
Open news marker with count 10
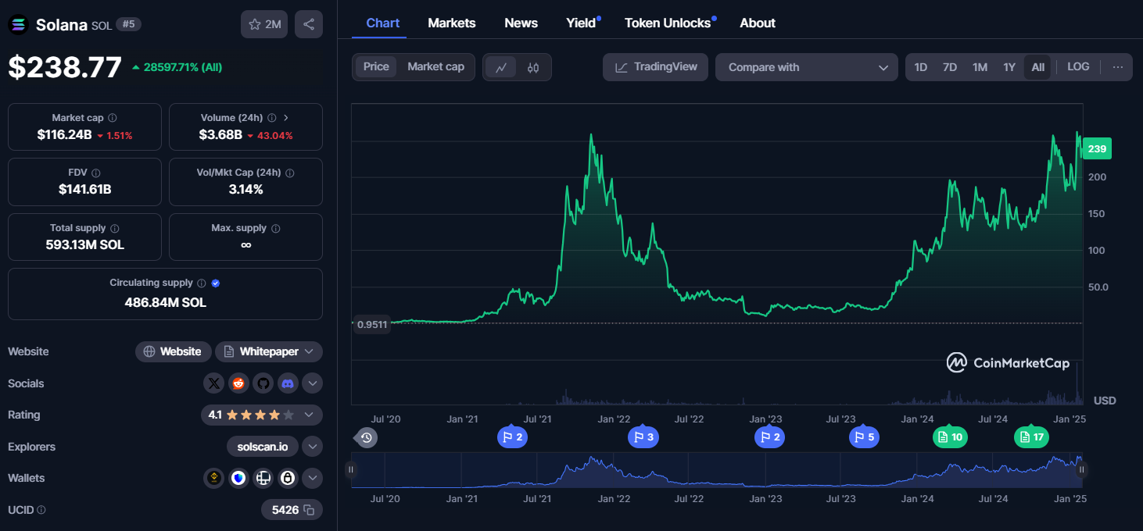click(x=950, y=437)
